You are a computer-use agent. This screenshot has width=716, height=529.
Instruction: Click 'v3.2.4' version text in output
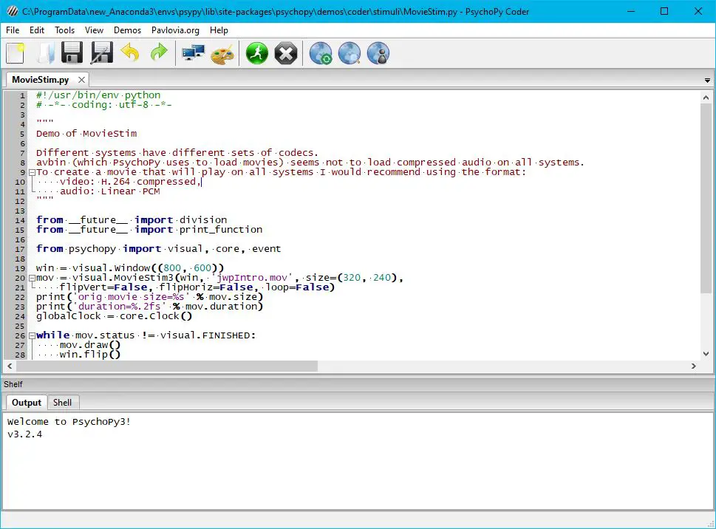[x=24, y=434]
